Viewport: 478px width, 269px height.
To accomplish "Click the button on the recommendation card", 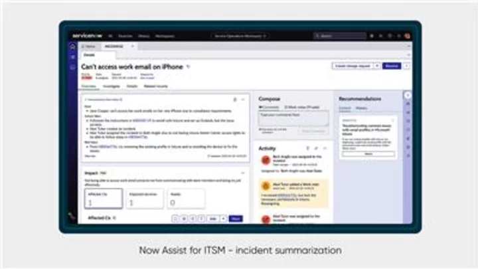I will pyautogui.click(x=368, y=154).
